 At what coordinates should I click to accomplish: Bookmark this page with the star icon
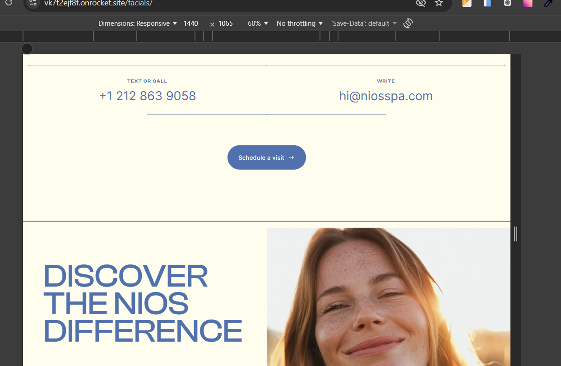(x=439, y=3)
